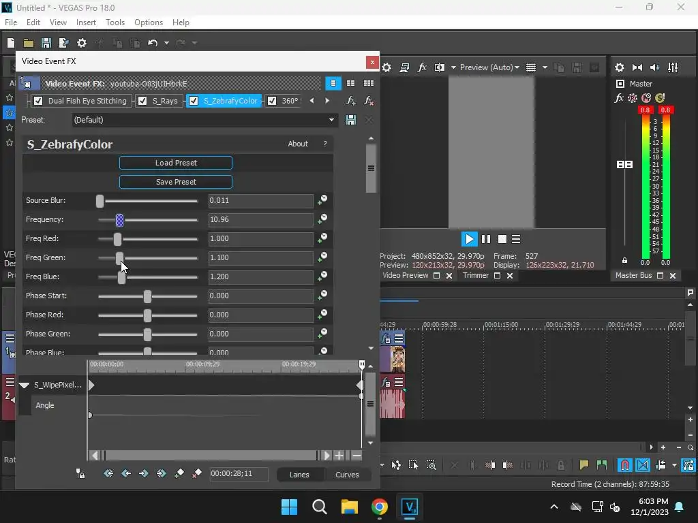
Task: Open Google Chrome from the taskbar
Action: (x=379, y=507)
